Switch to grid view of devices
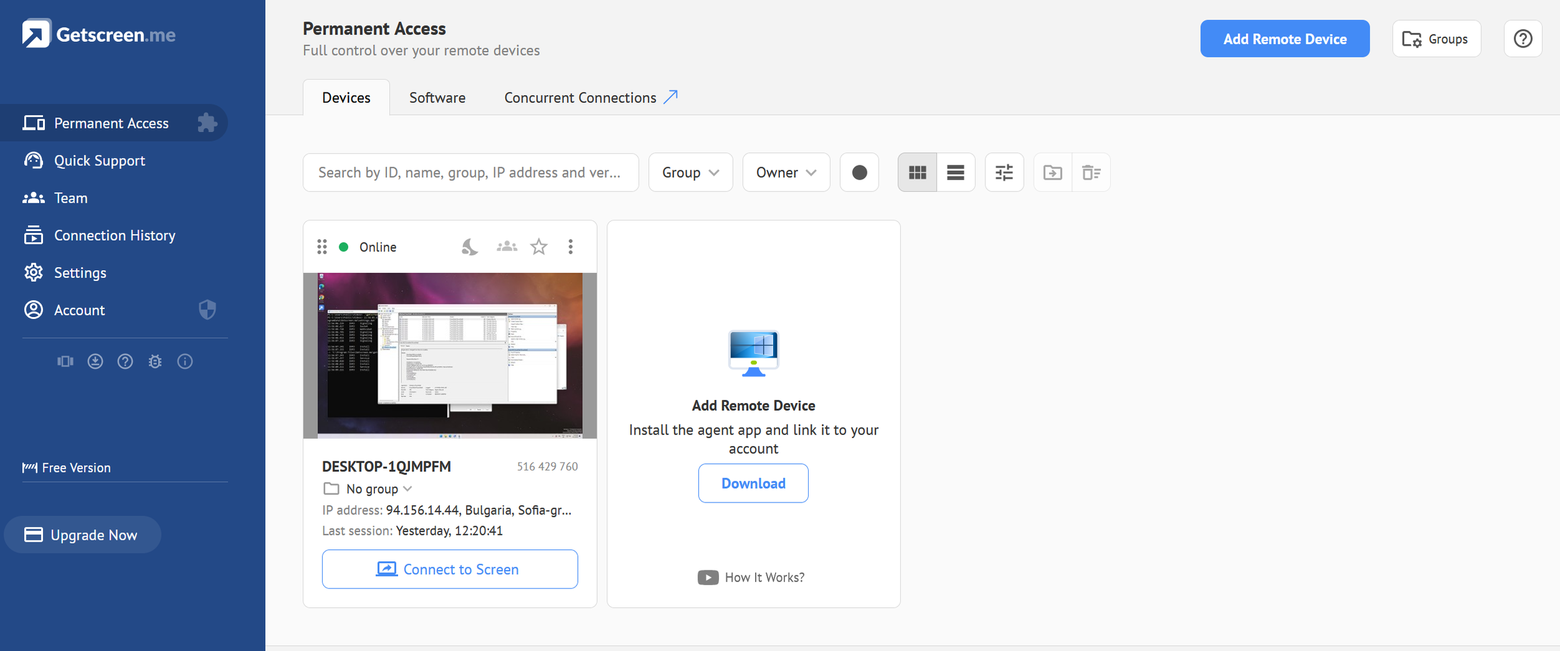Screen dimensions: 1560x651 917,172
